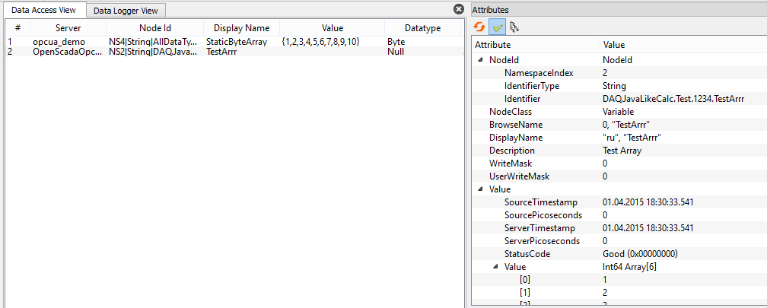The width and height of the screenshot is (767, 308).
Task: Click the Identifier attribute row
Action: pos(522,99)
